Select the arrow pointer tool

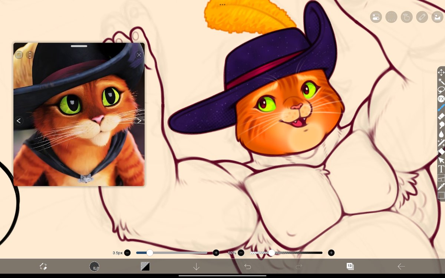point(441,160)
